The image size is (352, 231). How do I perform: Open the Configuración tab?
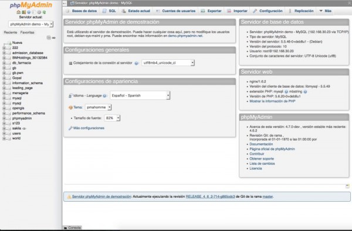(x=268, y=11)
